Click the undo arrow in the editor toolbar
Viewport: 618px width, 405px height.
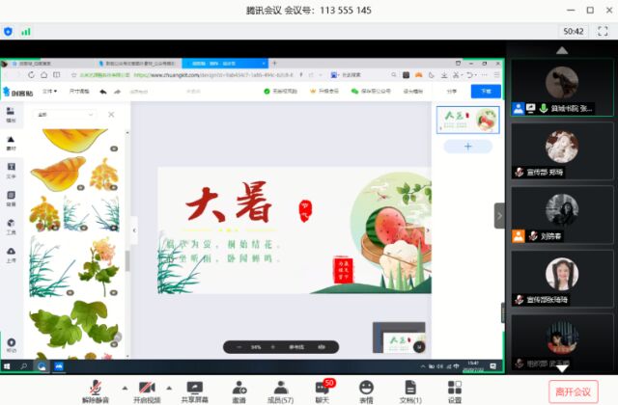pos(103,92)
